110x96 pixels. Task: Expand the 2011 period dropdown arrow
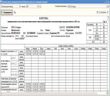(x=38, y=6)
